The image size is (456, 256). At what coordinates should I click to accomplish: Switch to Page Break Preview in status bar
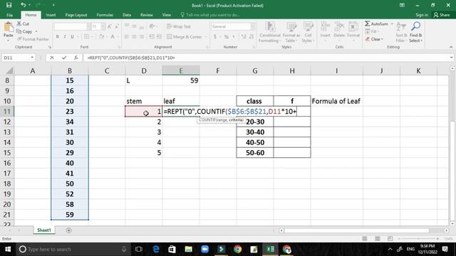pos(390,239)
